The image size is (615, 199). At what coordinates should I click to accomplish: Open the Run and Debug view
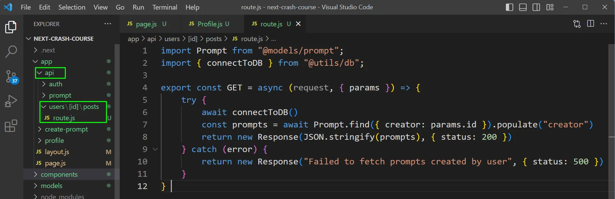coord(11,101)
